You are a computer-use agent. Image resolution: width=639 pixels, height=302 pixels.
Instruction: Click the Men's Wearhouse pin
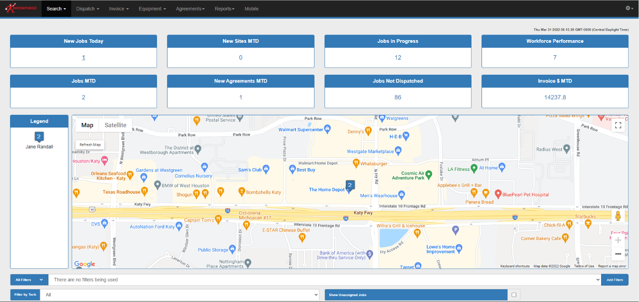pos(402,195)
